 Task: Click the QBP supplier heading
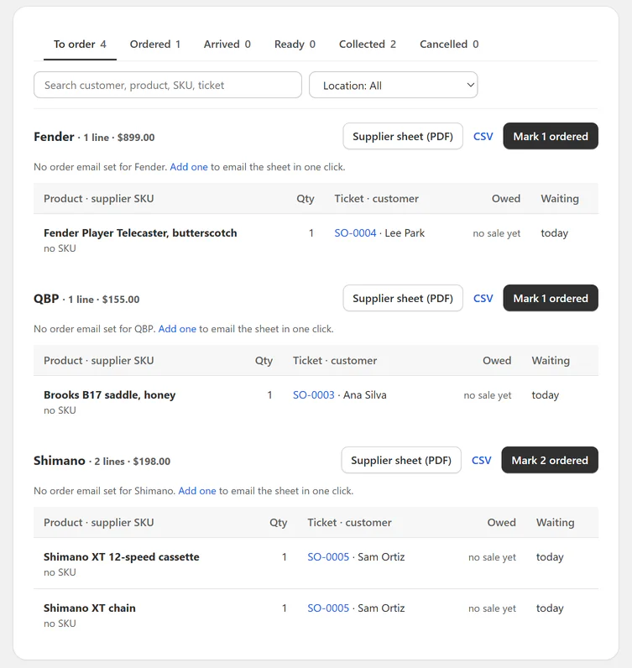click(46, 299)
